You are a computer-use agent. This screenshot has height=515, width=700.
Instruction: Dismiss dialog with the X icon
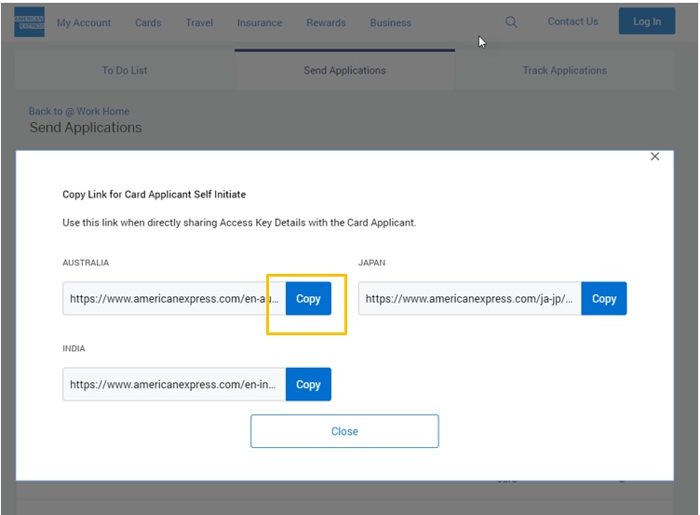coord(654,156)
